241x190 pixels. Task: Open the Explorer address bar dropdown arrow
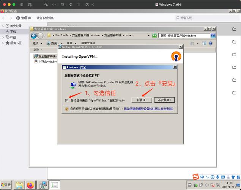click(x=148, y=35)
